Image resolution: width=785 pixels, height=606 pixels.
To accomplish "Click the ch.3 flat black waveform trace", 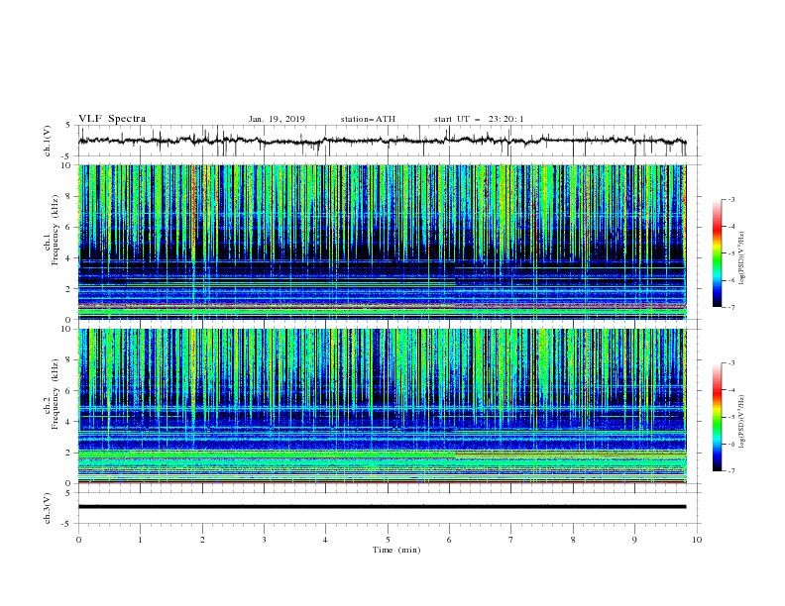I will [382, 507].
